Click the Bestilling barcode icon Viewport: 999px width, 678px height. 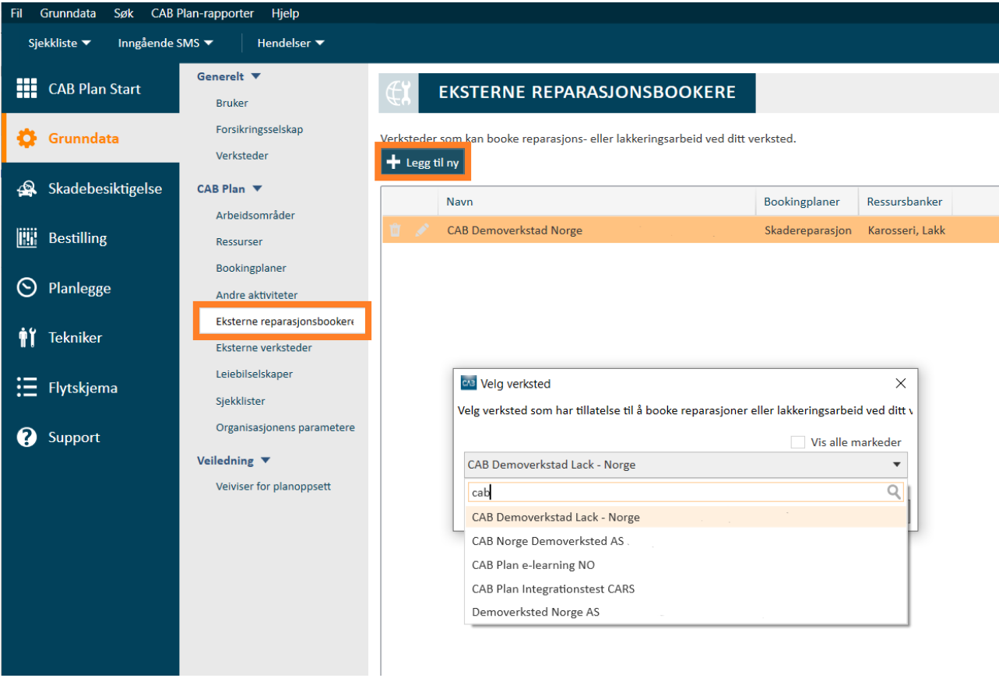coord(26,238)
